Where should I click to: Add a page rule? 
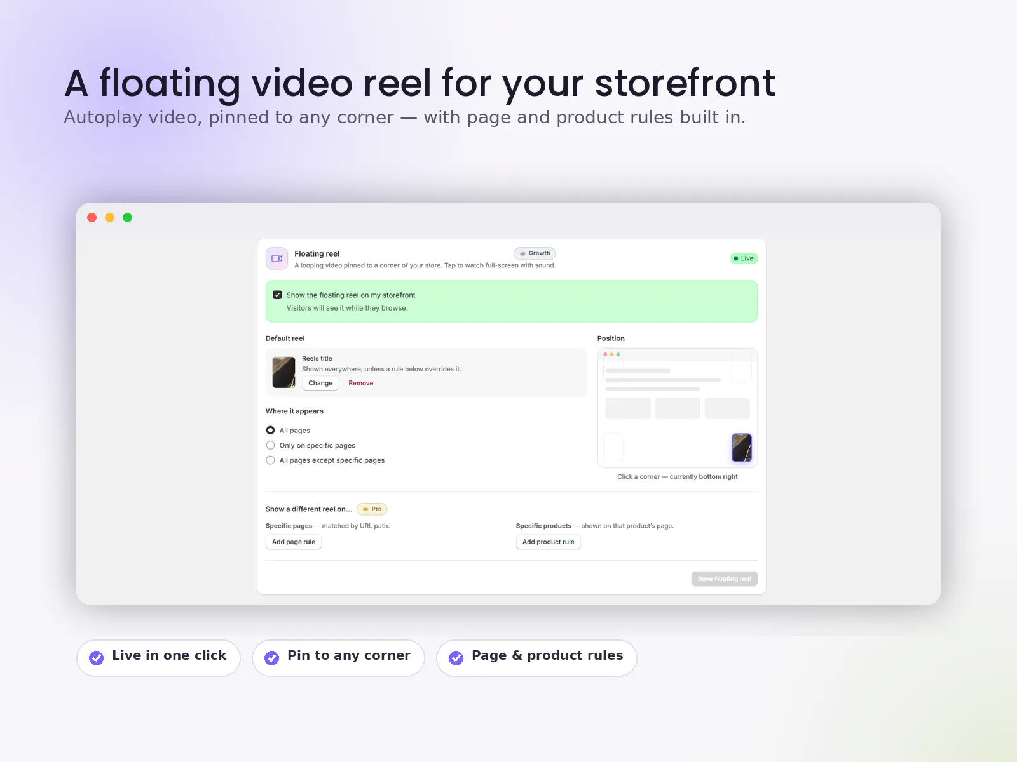[x=294, y=542]
